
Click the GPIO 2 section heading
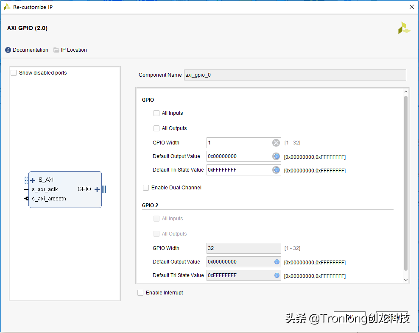click(x=150, y=205)
